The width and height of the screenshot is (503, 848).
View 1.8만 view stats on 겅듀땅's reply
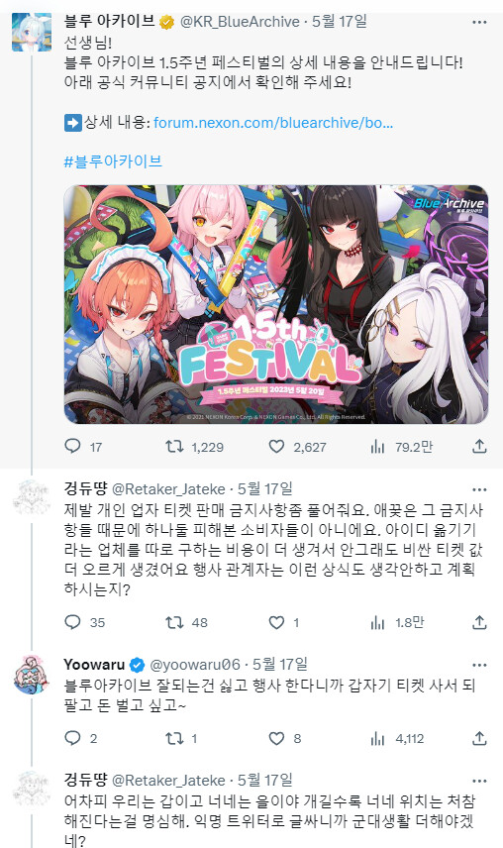[x=398, y=622]
